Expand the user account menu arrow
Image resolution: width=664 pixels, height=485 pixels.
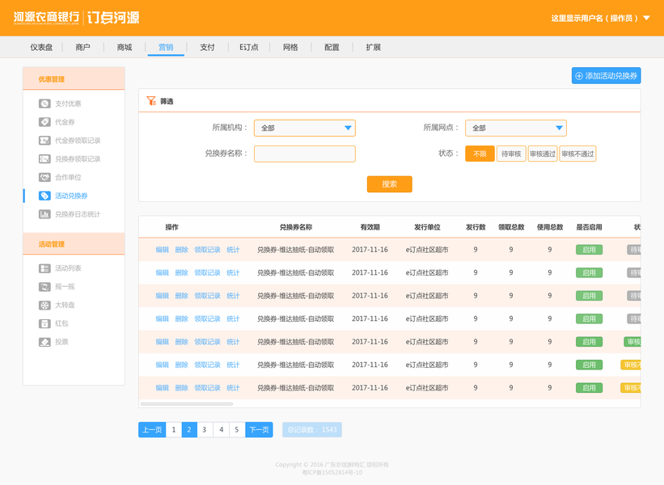pyautogui.click(x=647, y=18)
